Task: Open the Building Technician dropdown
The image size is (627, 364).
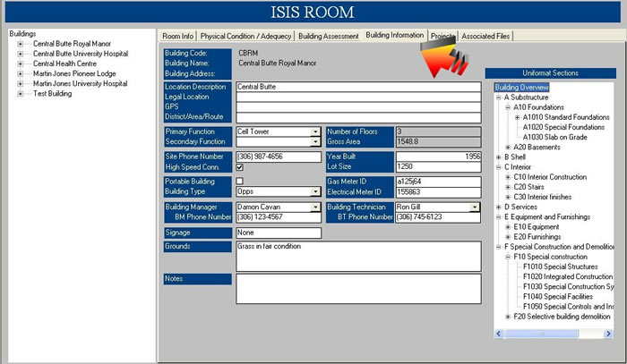Action: coord(474,207)
